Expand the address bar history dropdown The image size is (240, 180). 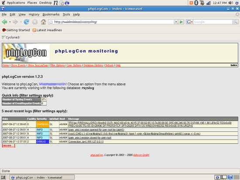coord(176,22)
